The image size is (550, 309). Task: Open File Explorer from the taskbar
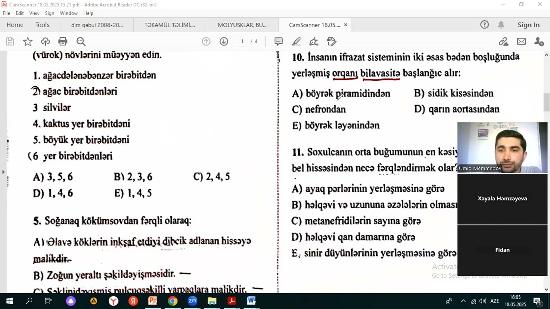(x=212, y=301)
